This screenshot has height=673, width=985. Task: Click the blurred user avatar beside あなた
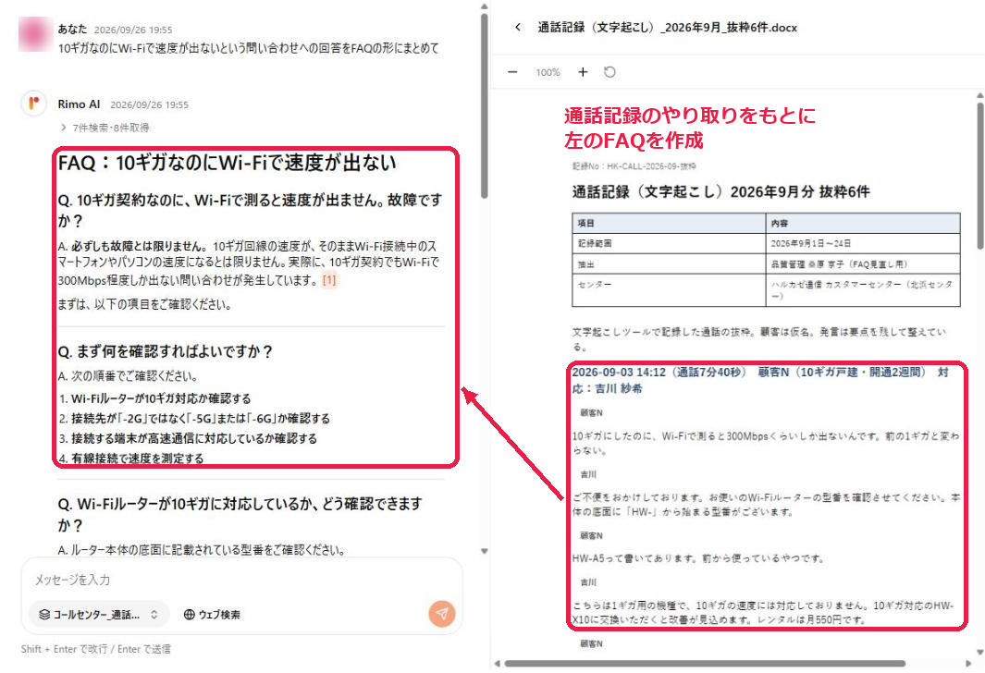click(x=34, y=34)
